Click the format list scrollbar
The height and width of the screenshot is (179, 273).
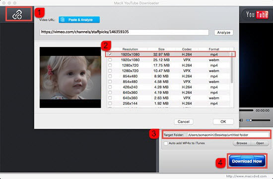232,68
